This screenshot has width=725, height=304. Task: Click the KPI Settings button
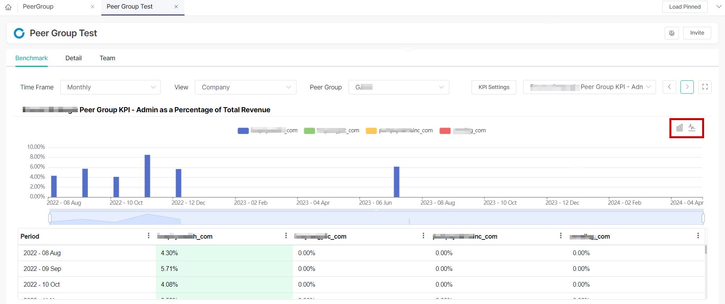click(x=494, y=87)
